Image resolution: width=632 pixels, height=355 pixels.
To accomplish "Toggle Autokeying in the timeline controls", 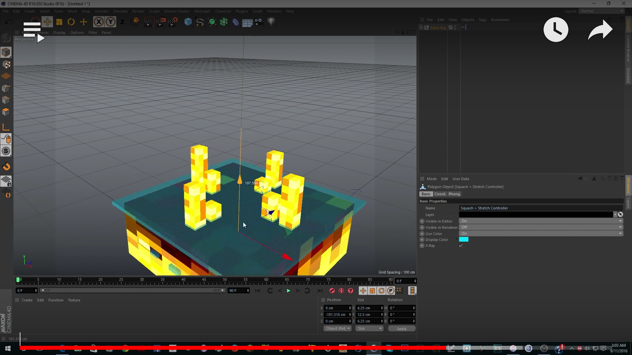I will click(341, 291).
